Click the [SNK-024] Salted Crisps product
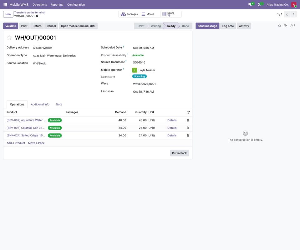This screenshot has width=300, height=250. [26, 135]
